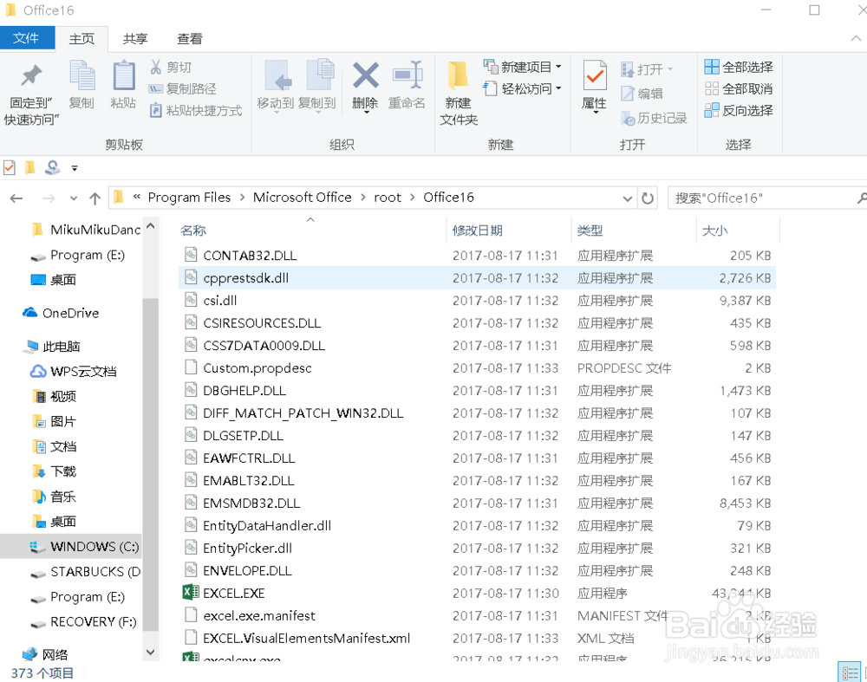
Task: Select file excel.exe.manifest
Action: (479, 615)
